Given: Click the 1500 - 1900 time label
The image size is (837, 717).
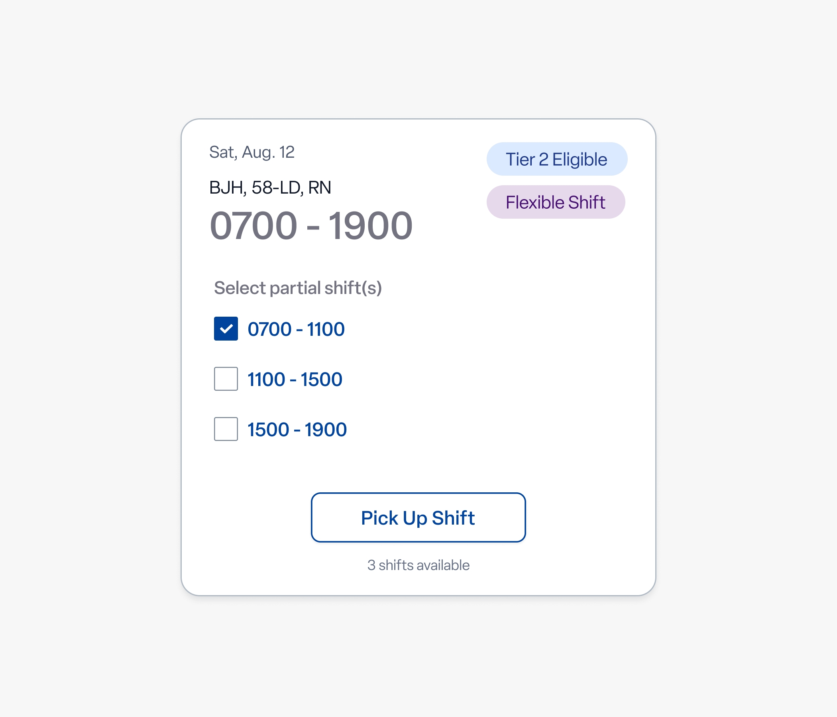Looking at the screenshot, I should (x=296, y=429).
